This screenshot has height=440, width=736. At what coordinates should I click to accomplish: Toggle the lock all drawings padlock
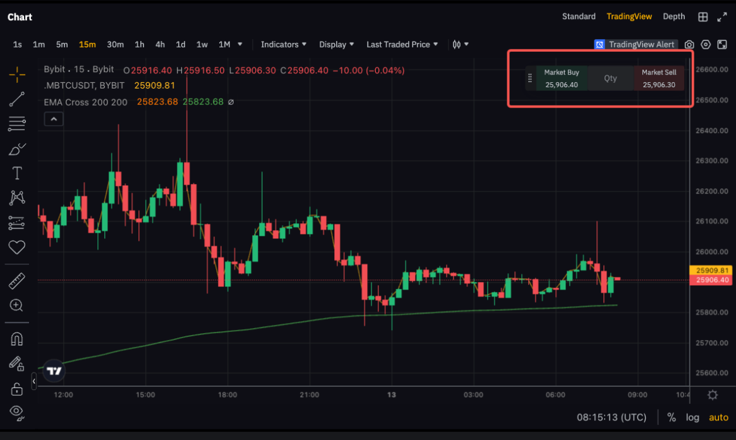(x=16, y=389)
